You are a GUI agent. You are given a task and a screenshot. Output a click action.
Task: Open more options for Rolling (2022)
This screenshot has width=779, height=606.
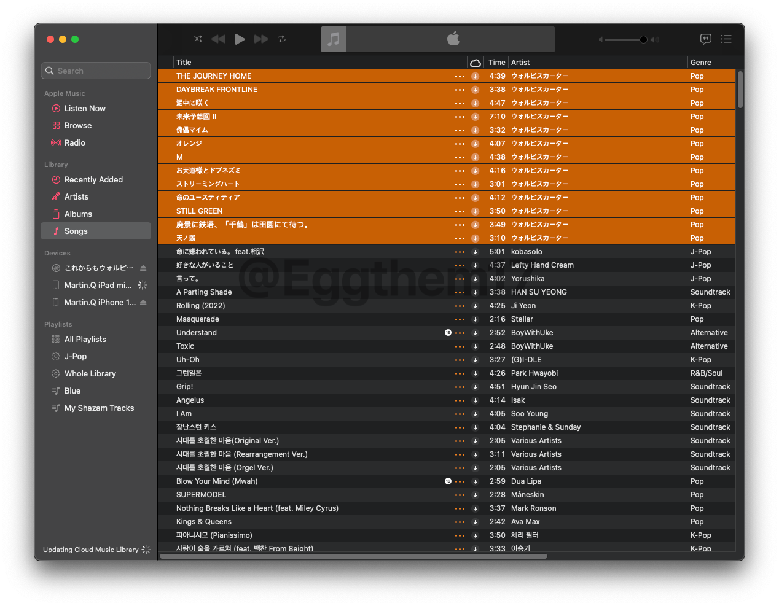pos(460,306)
